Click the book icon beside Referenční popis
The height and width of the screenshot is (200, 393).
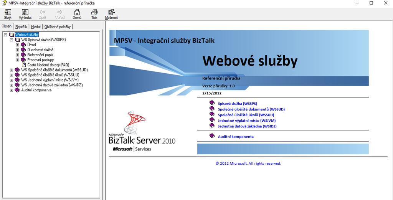23,55
